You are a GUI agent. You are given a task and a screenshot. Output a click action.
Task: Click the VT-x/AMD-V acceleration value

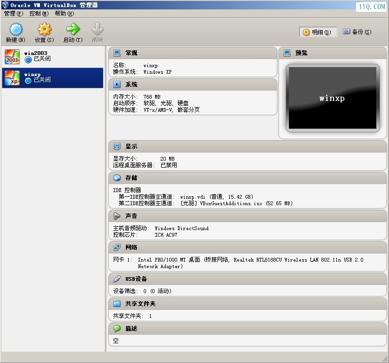pos(171,109)
